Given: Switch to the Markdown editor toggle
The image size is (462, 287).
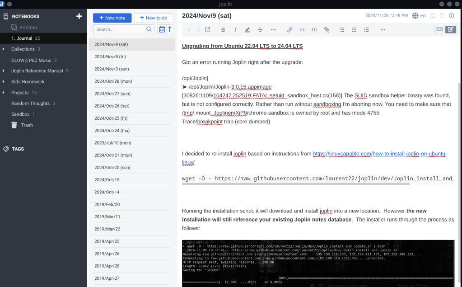Looking at the screenshot, I should point(439,29).
